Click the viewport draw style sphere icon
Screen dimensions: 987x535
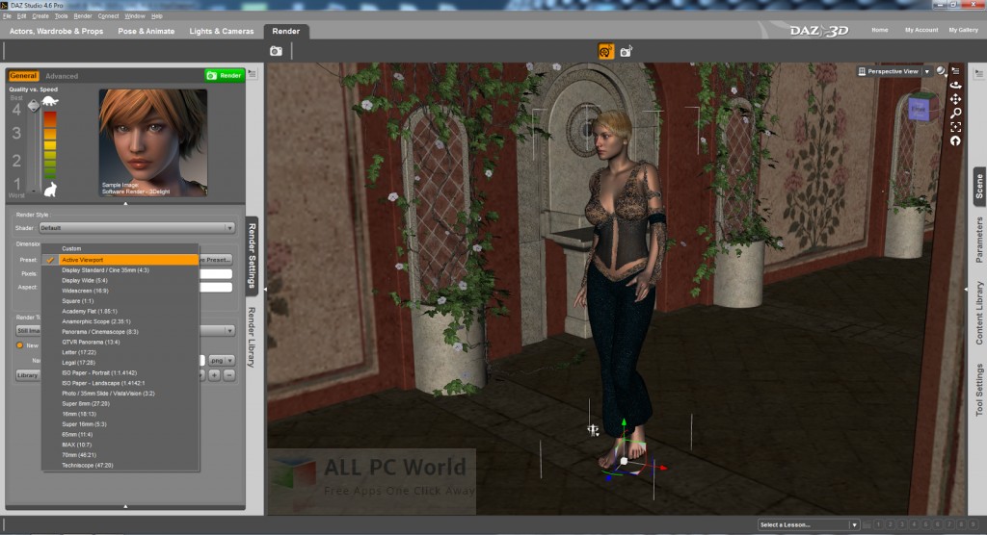click(941, 71)
